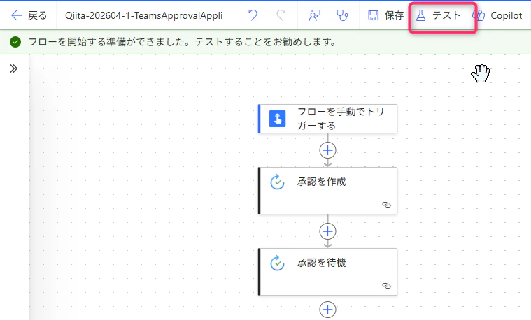The width and height of the screenshot is (531, 320).
Task: Start a test with テスト button
Action: point(439,15)
